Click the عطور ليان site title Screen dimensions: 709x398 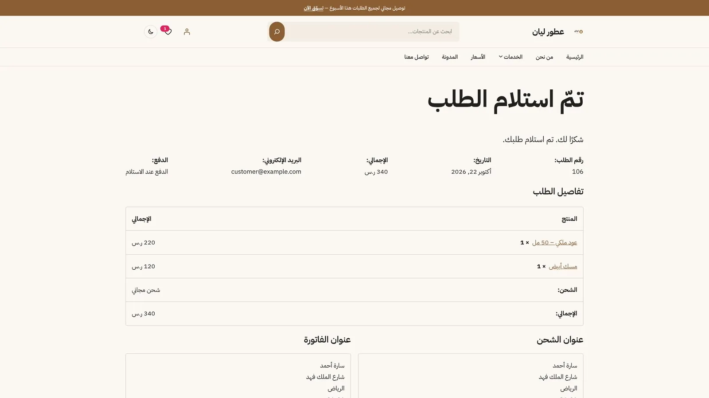click(548, 32)
